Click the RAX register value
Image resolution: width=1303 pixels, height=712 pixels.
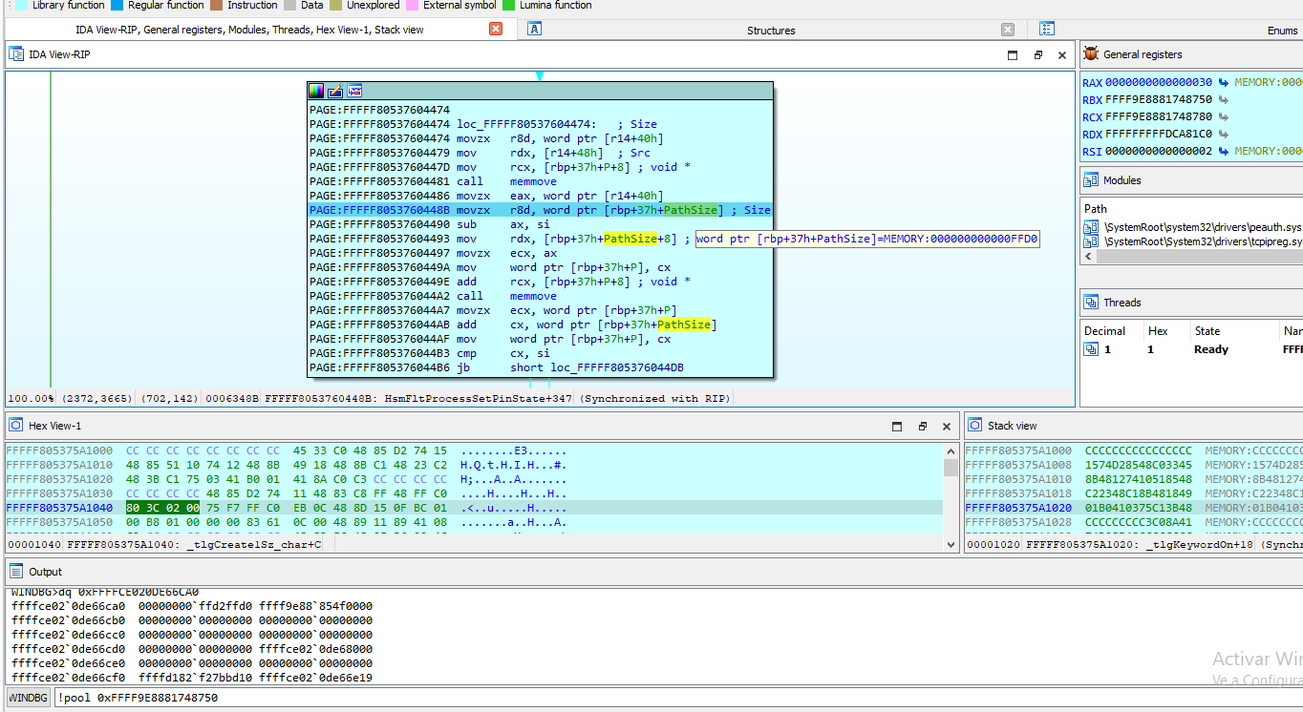click(x=1159, y=83)
